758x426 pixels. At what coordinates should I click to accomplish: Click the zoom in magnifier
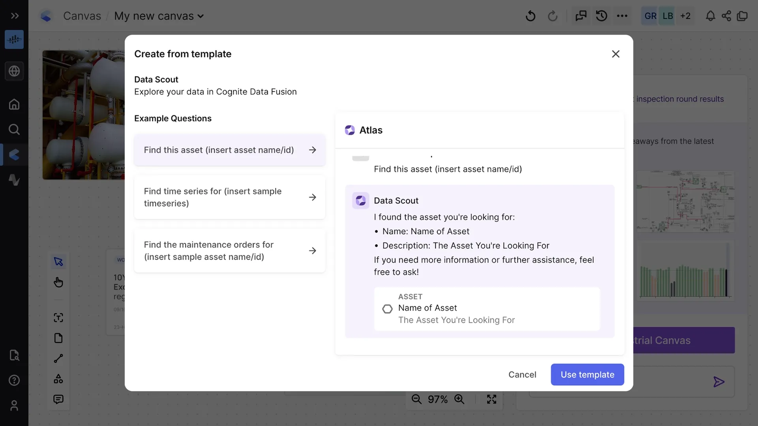(x=459, y=399)
